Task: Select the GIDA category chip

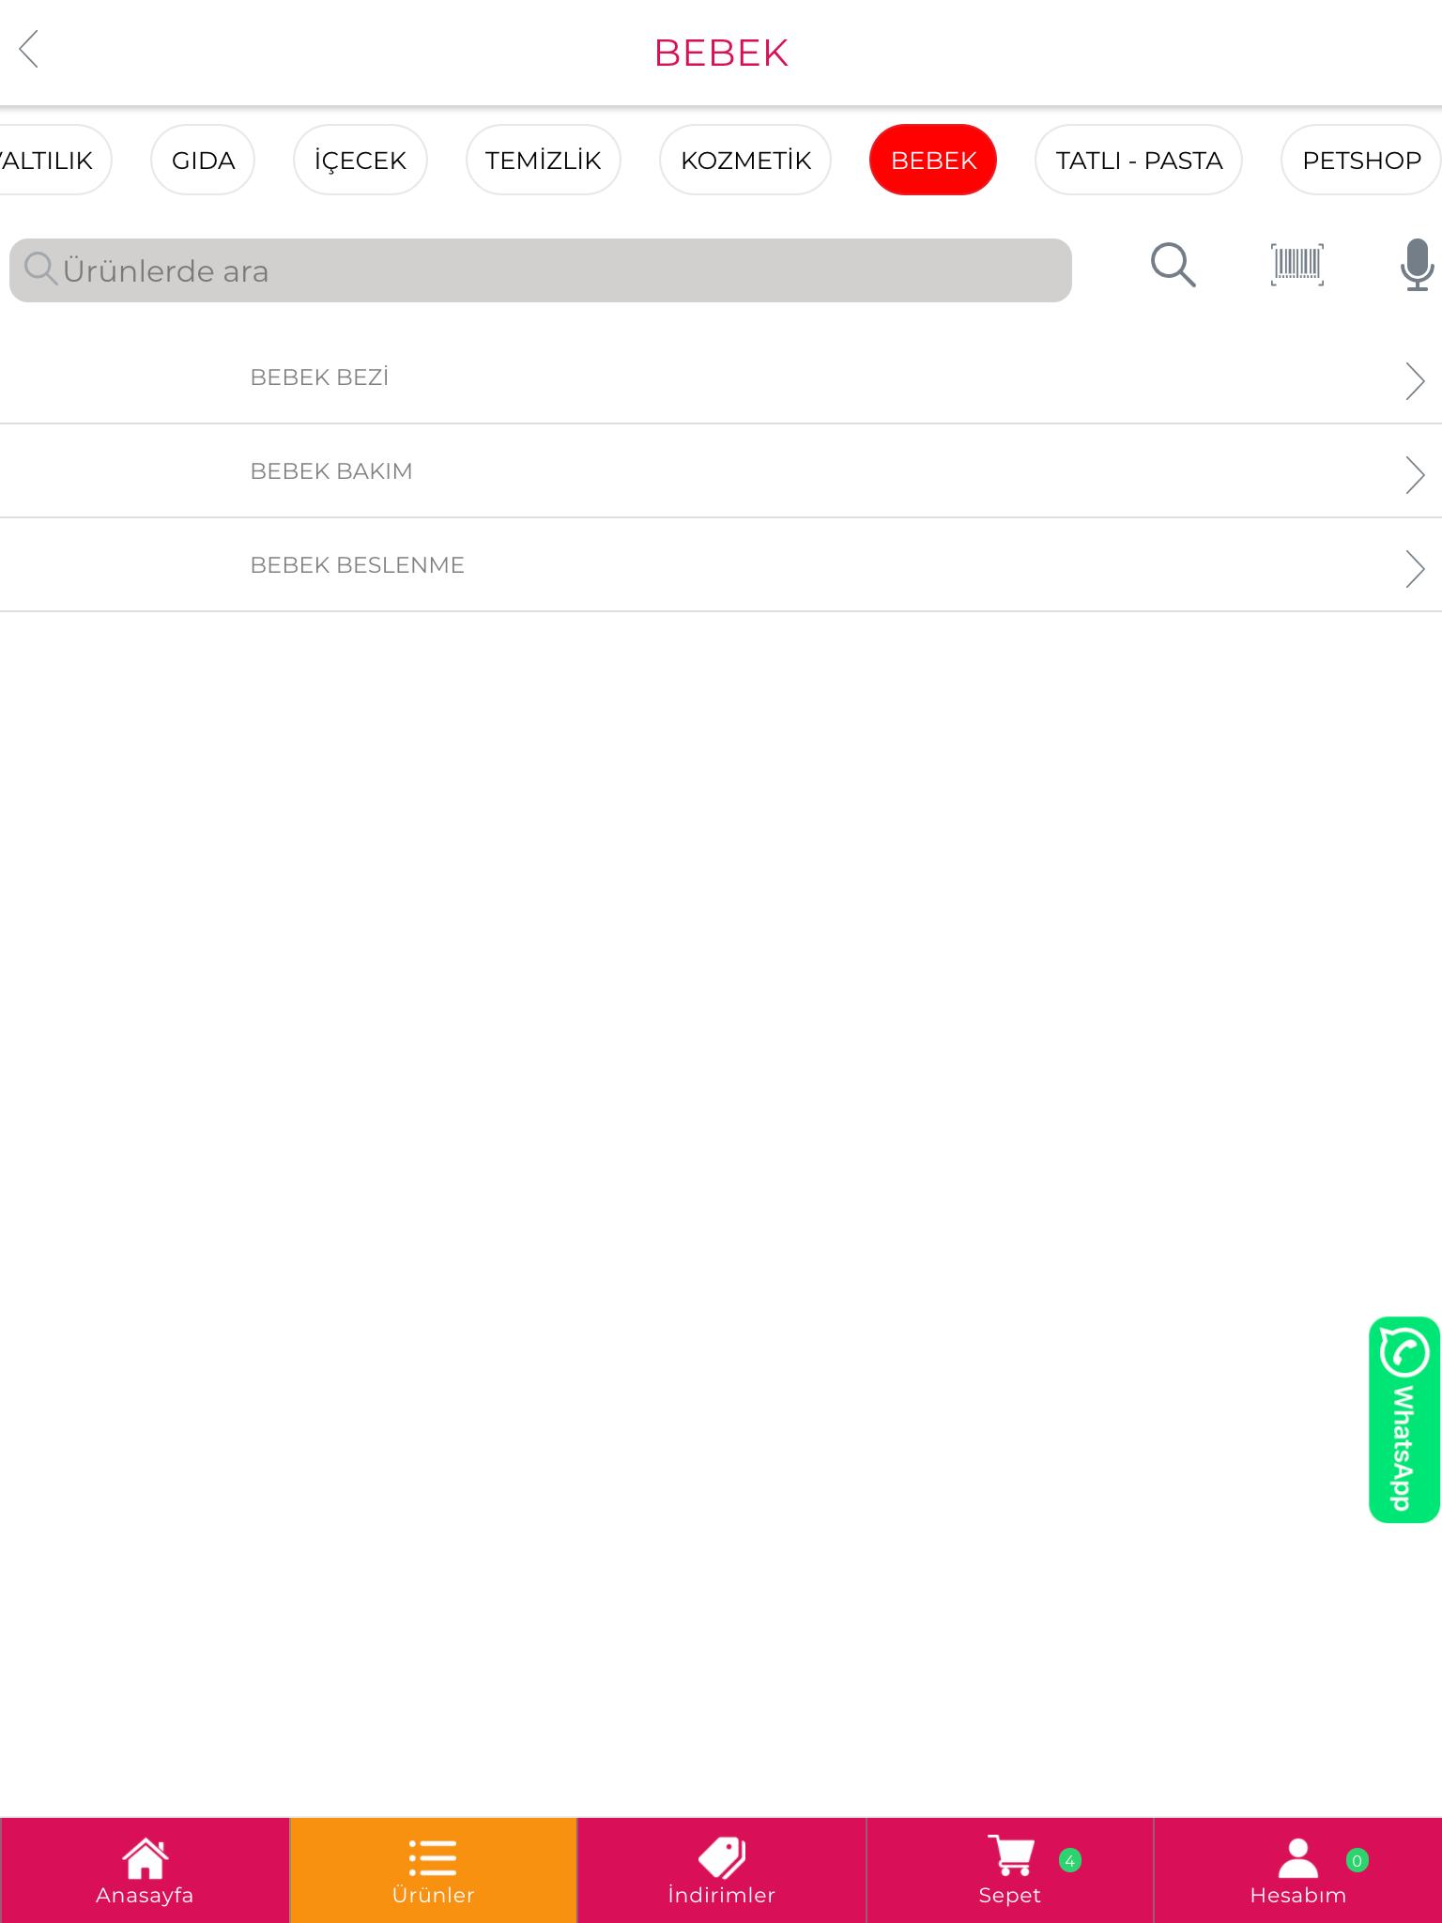Action: [203, 160]
